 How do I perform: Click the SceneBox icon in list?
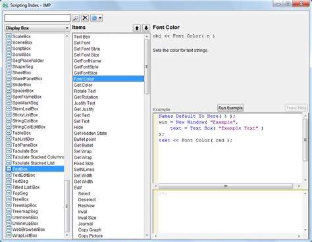point(9,42)
